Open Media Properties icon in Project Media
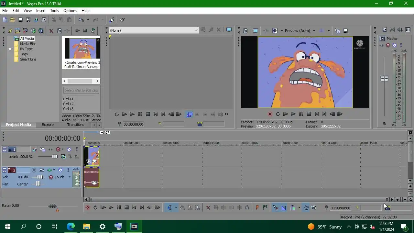The image size is (414, 233). (59, 31)
